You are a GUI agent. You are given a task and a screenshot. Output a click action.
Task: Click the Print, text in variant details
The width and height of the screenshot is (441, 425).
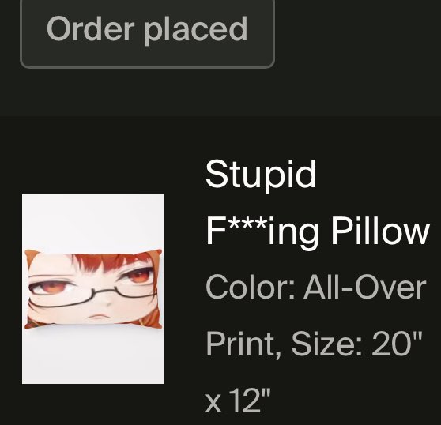pyautogui.click(x=244, y=344)
